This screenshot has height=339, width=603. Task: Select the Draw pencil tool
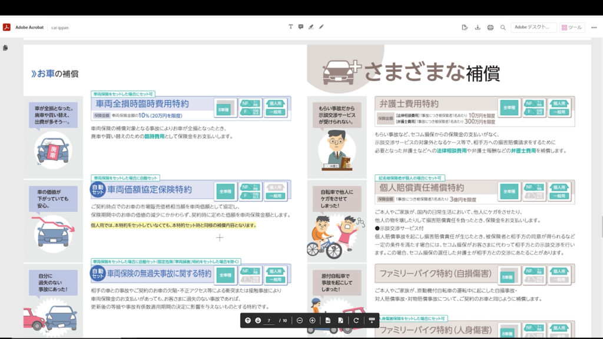pos(322,27)
